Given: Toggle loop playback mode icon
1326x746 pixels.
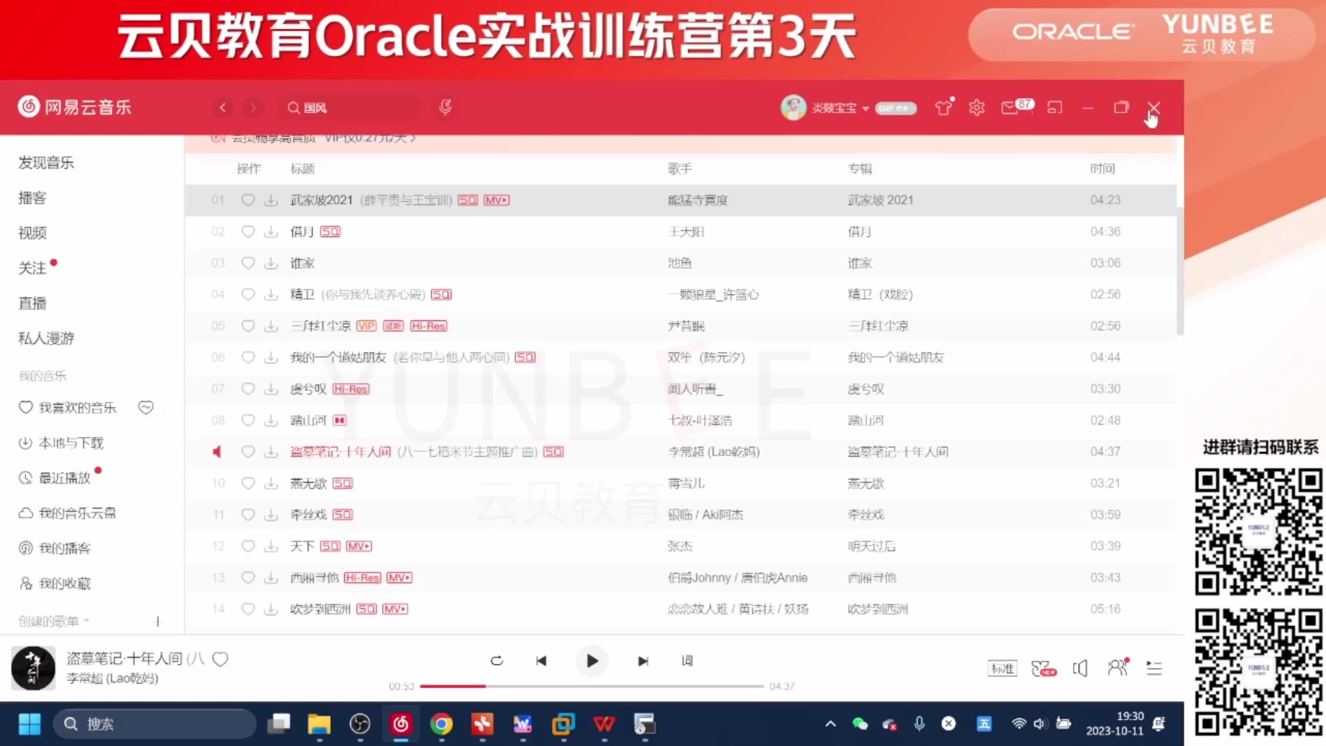Looking at the screenshot, I should click(x=497, y=661).
